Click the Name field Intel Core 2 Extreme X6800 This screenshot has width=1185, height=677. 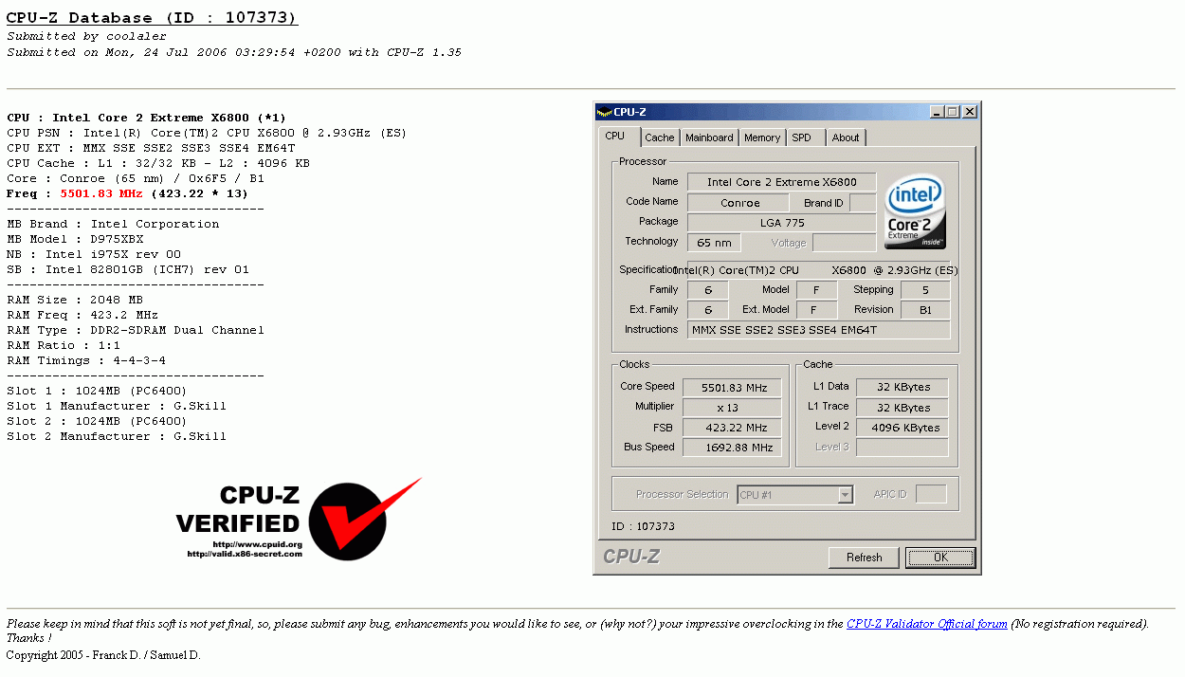pyautogui.click(x=781, y=182)
